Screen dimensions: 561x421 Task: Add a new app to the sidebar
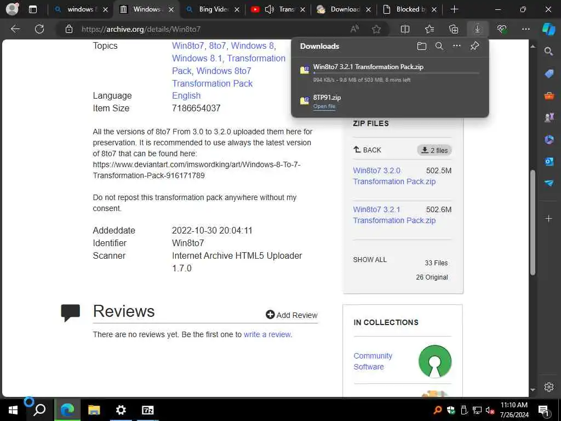click(548, 218)
